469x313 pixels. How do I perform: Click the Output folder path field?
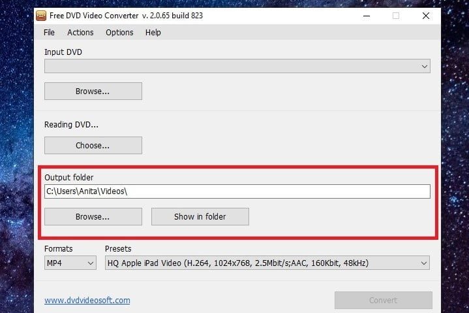[237, 191]
